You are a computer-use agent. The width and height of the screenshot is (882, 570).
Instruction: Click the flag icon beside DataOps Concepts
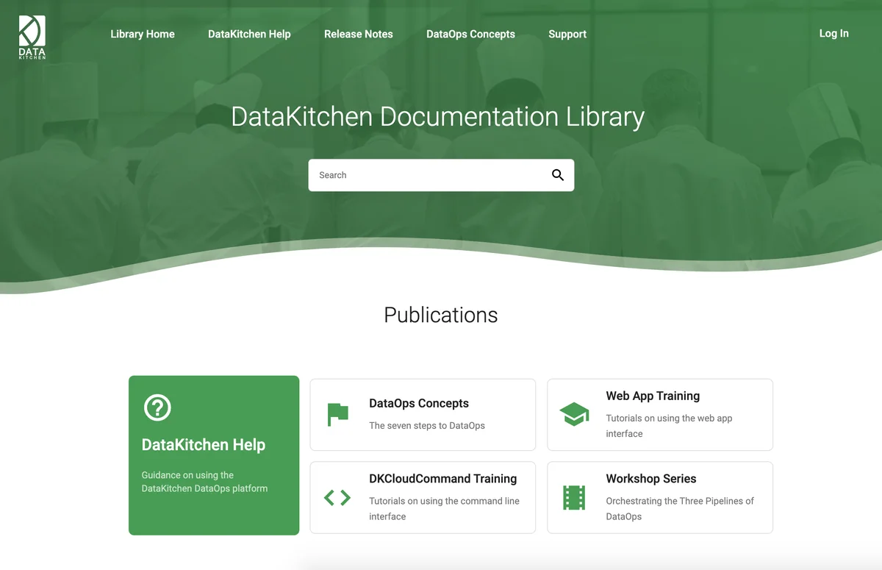click(338, 414)
